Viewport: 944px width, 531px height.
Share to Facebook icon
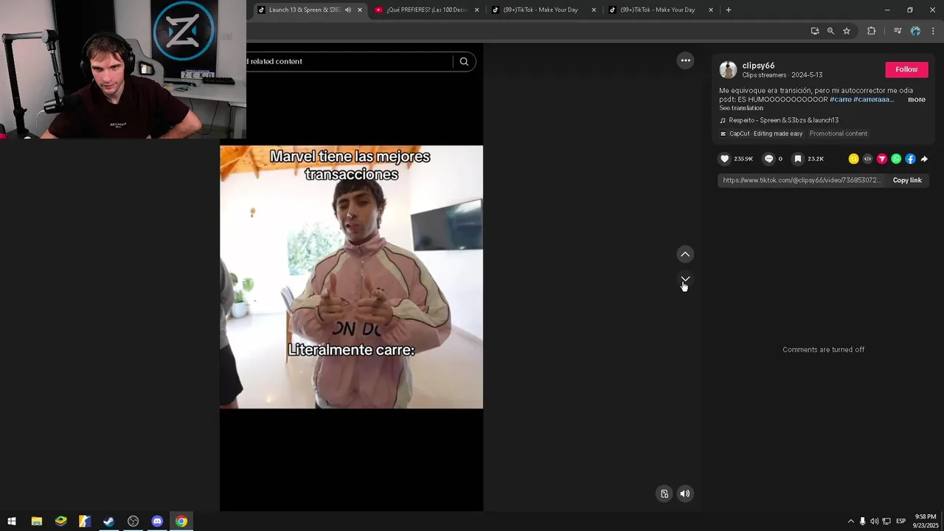coord(910,159)
